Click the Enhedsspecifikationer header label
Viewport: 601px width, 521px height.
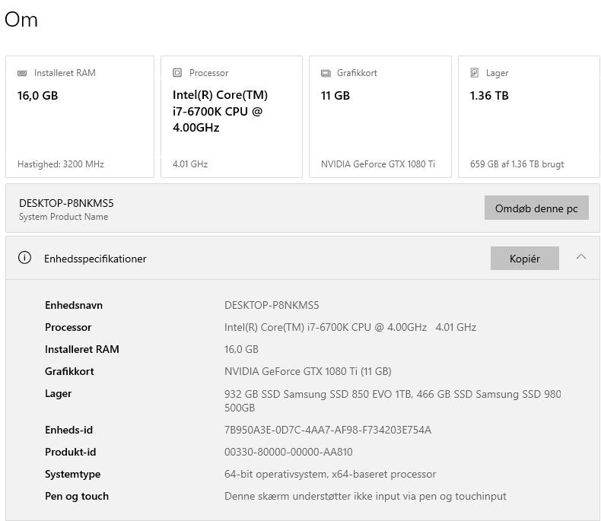pos(95,259)
